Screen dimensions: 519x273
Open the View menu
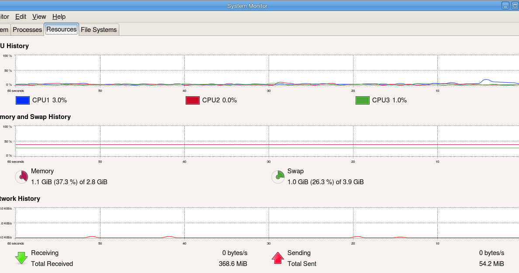pos(39,17)
